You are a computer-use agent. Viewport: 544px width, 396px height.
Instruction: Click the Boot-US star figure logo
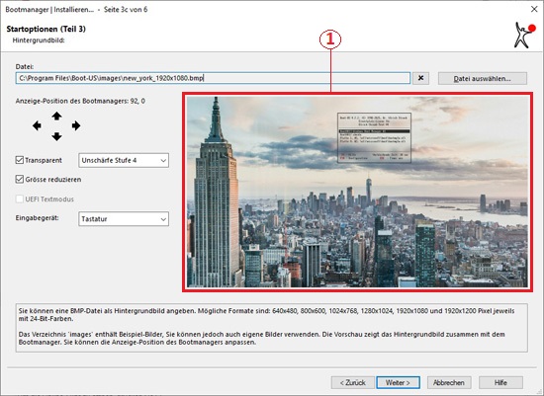point(524,35)
